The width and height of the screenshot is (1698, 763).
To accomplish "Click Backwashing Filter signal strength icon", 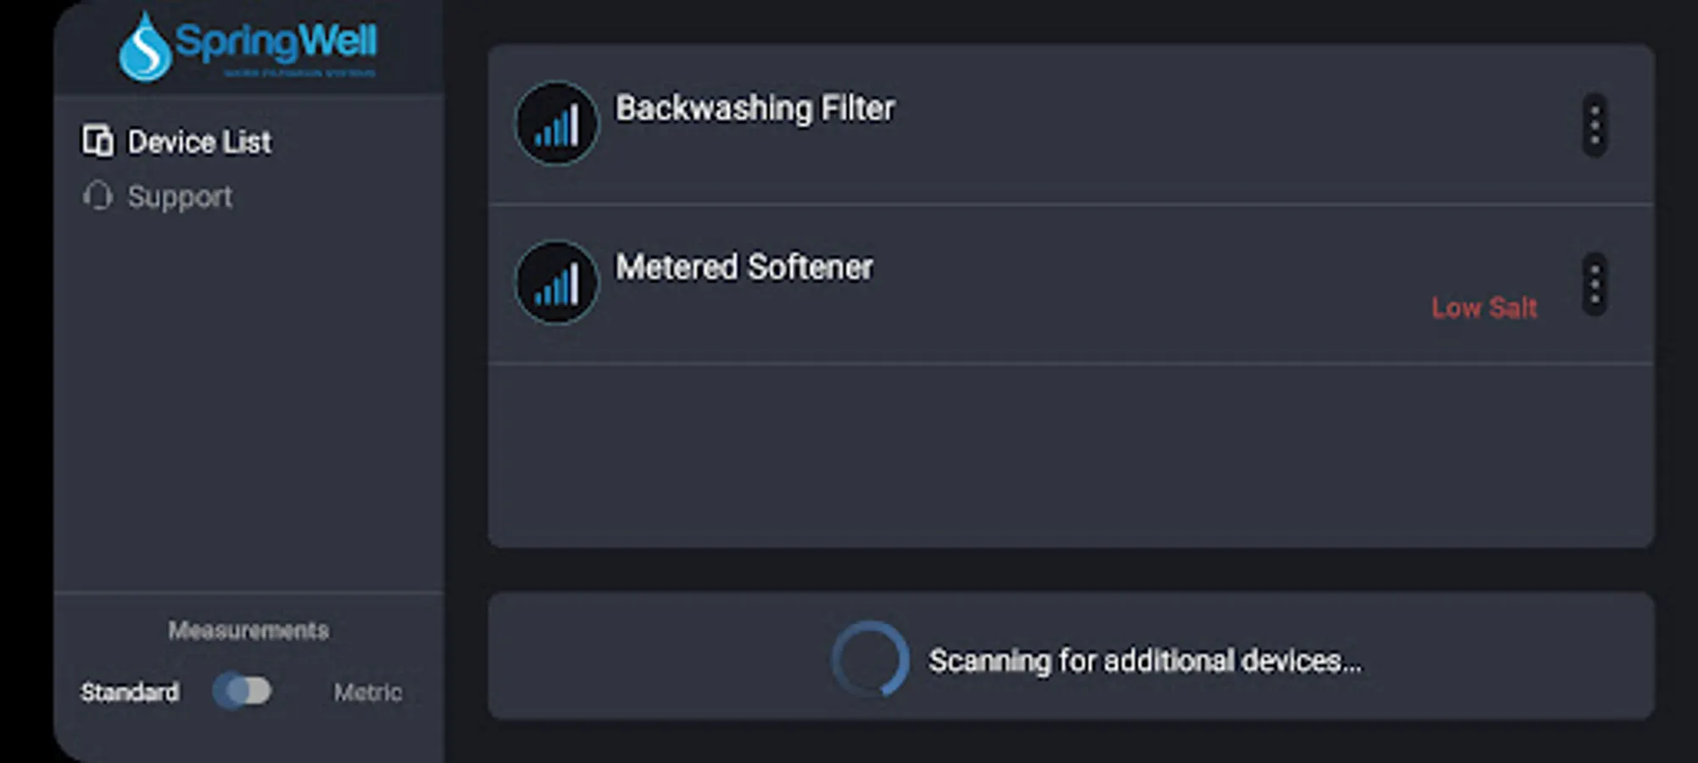I will (x=557, y=124).
